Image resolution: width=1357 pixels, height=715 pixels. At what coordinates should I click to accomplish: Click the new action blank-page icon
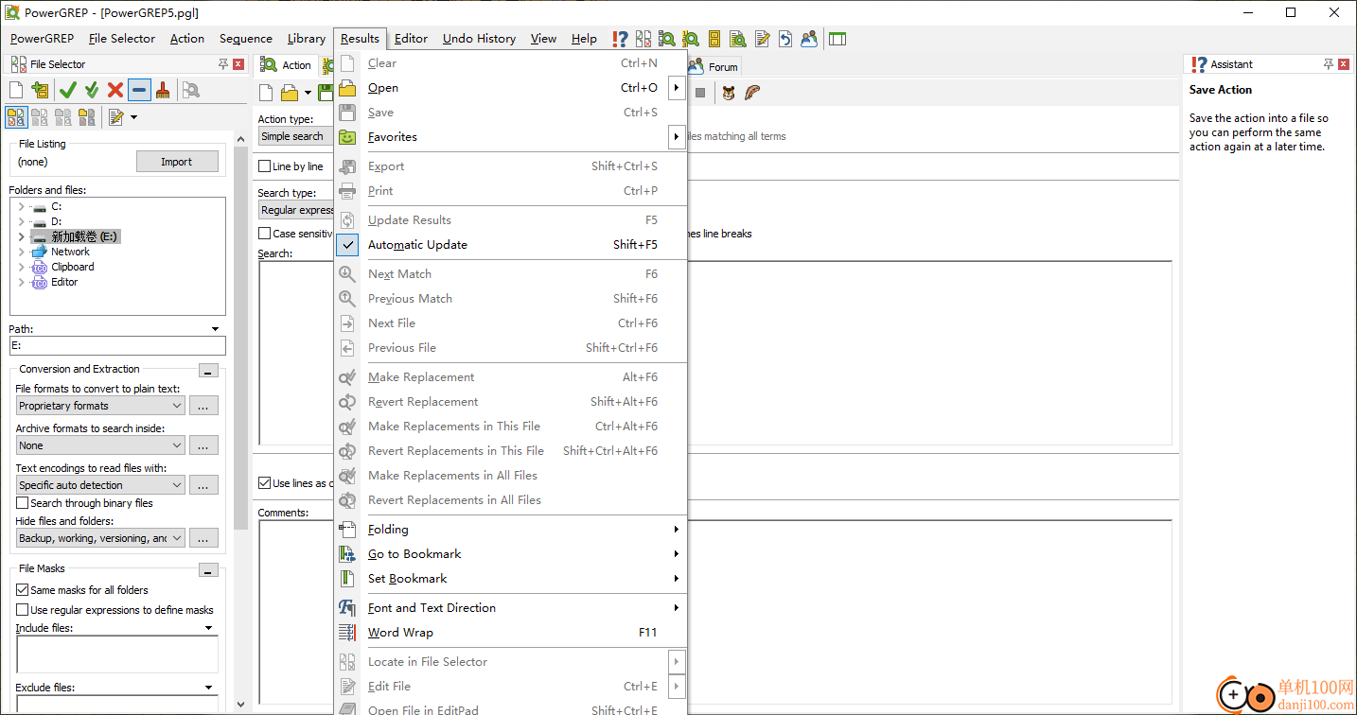click(267, 93)
